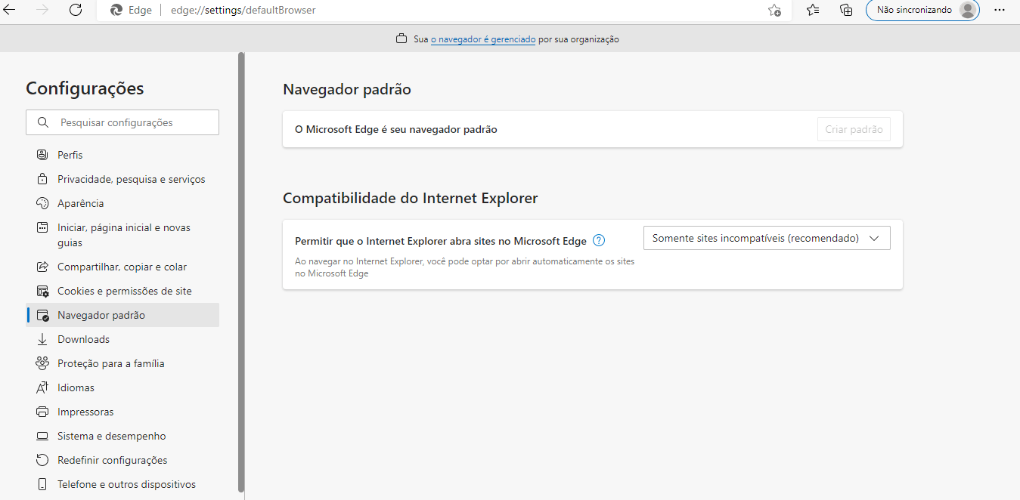Screen dimensions: 1020x500
Task: Click the Iniciar, página inicial icon
Action: click(x=42, y=227)
